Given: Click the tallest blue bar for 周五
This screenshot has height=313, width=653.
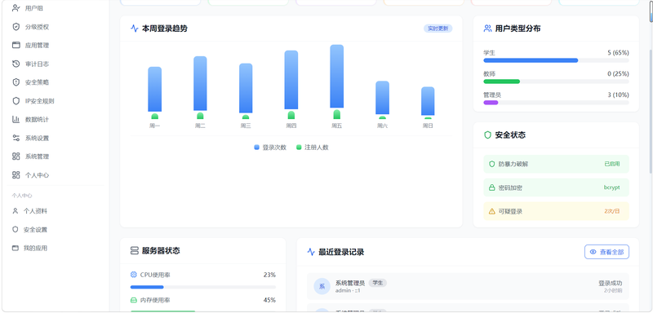Looking at the screenshot, I should 337,77.
